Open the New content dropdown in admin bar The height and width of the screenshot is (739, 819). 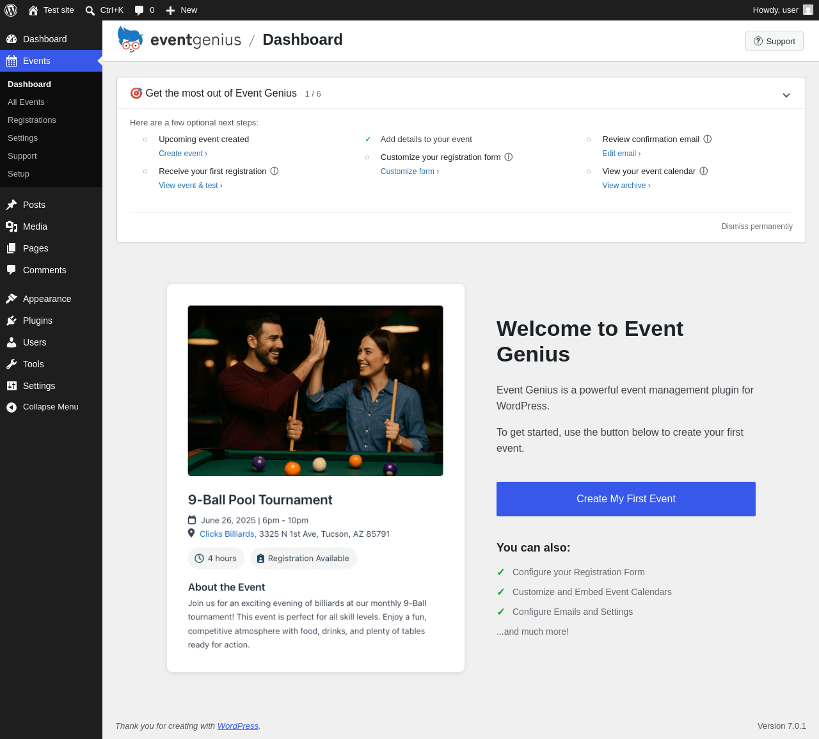182,10
